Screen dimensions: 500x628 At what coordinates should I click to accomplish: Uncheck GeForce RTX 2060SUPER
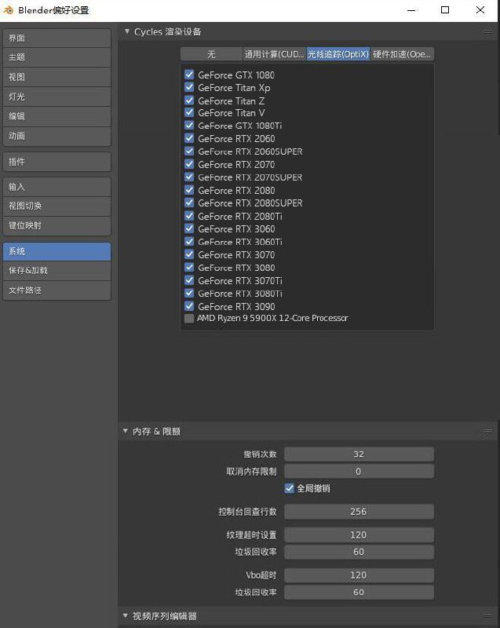189,151
